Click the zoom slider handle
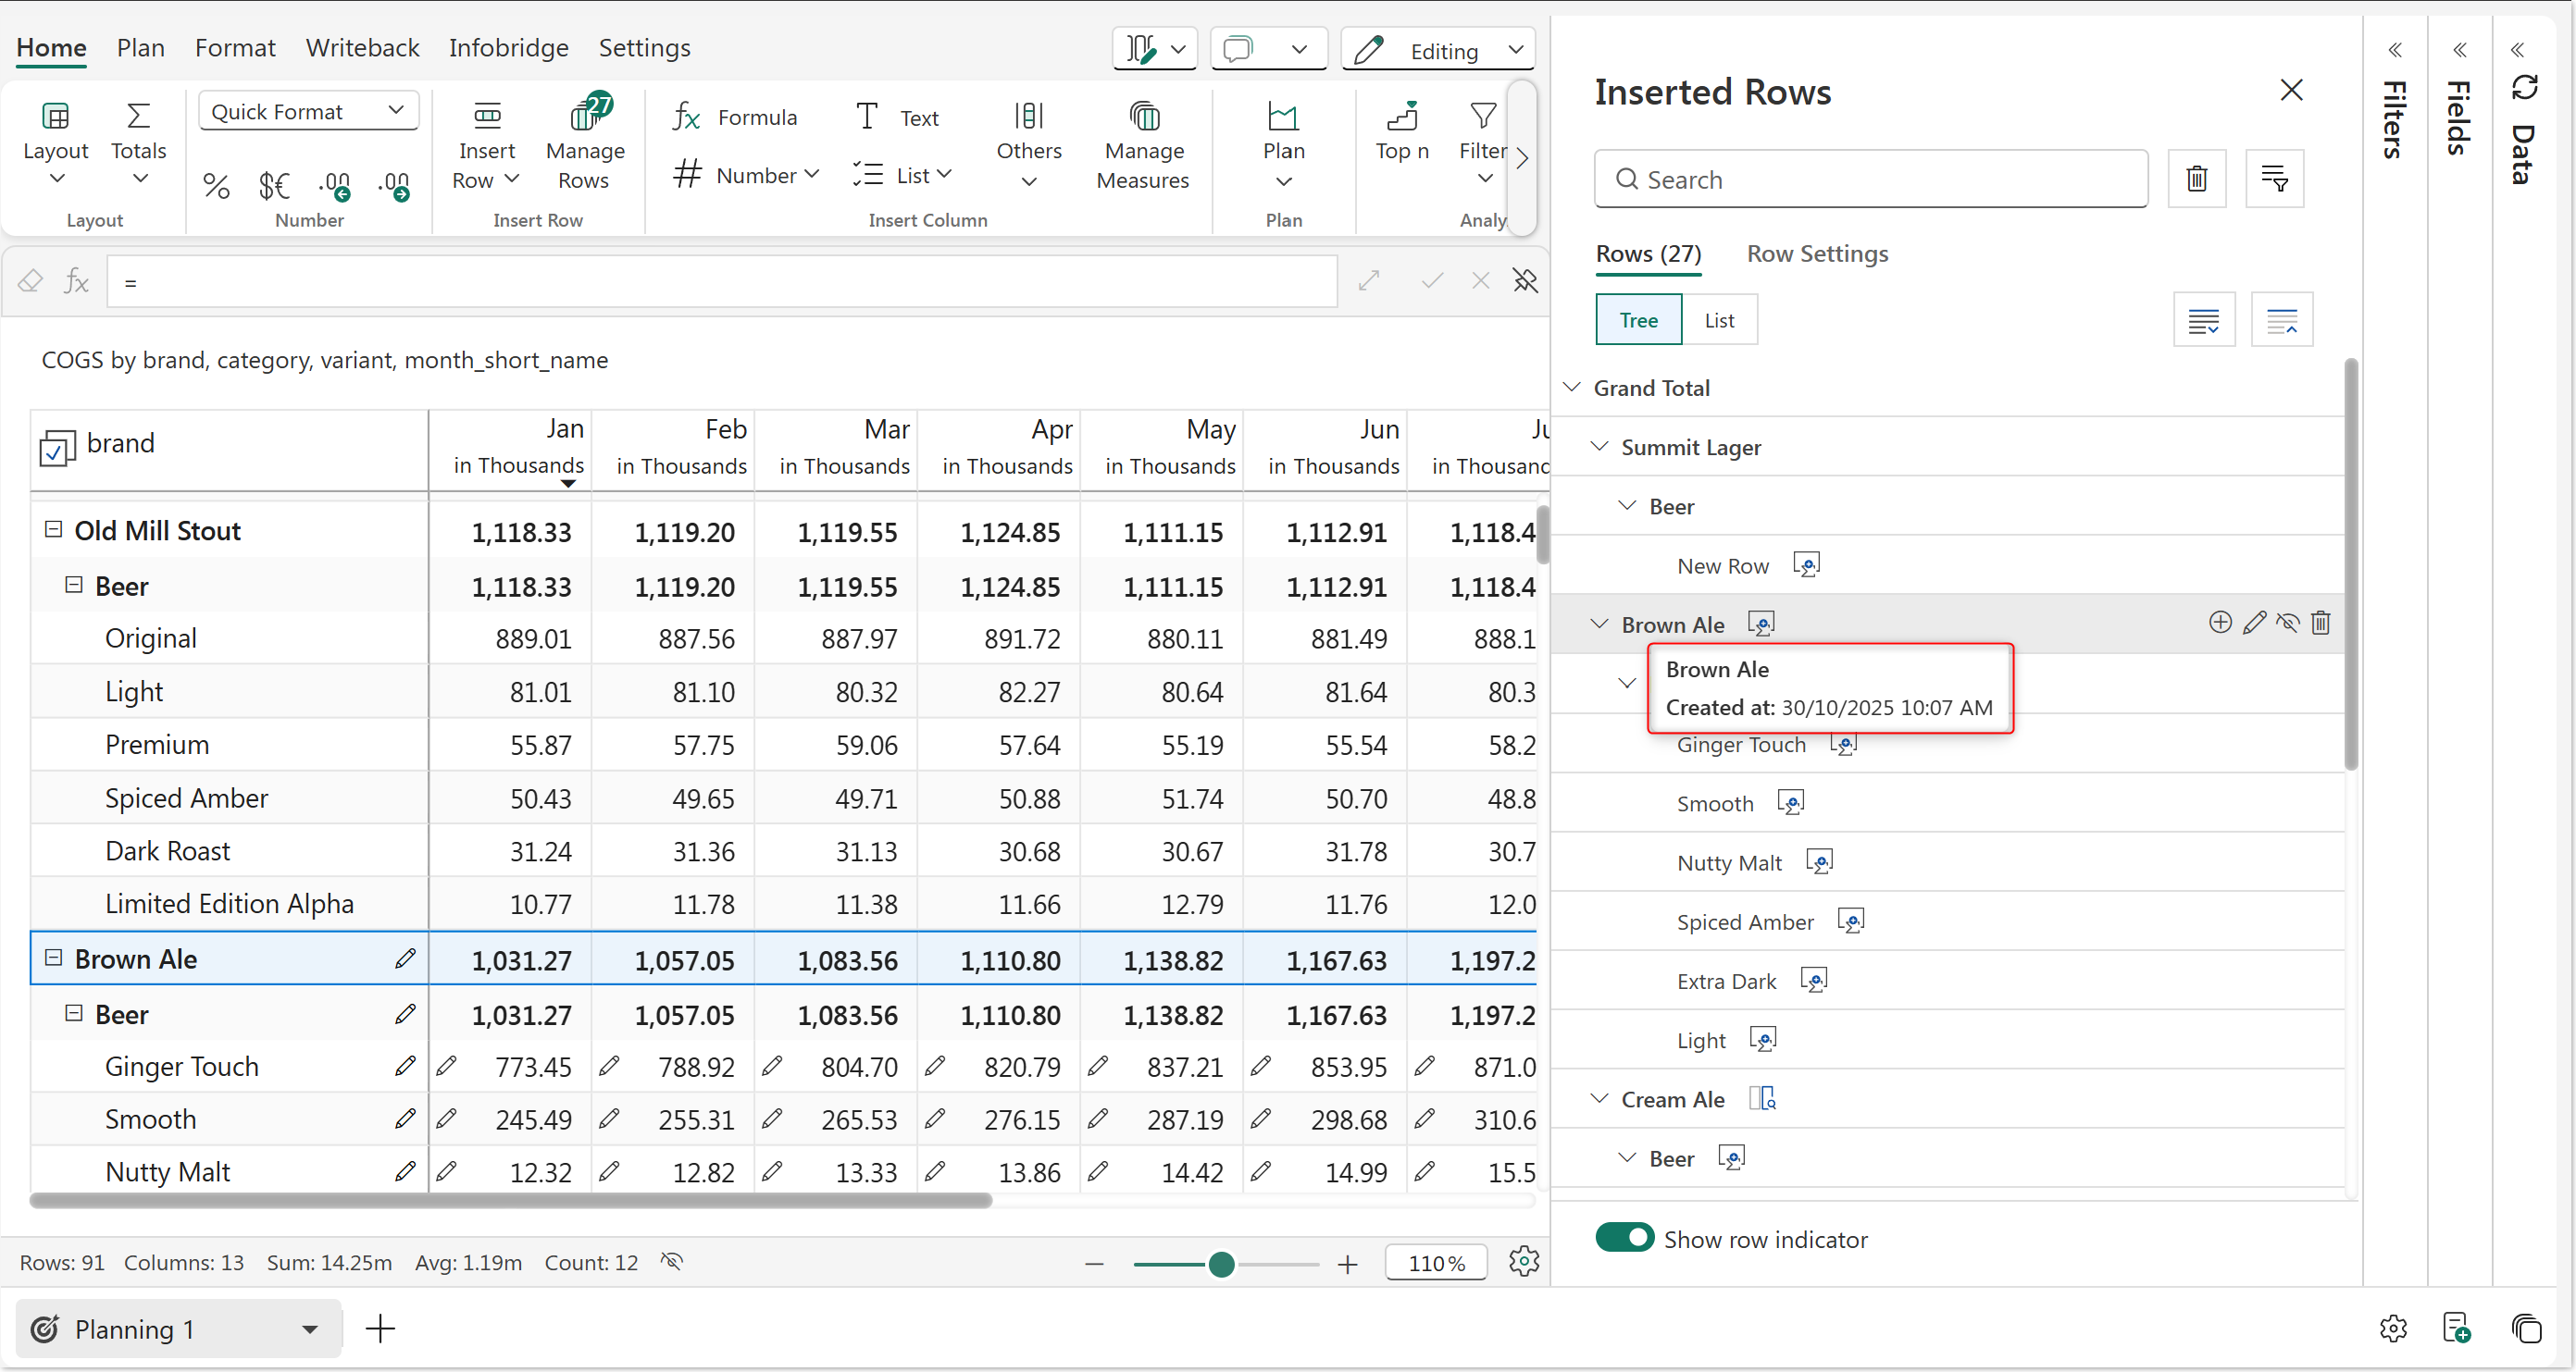The height and width of the screenshot is (1372, 2576). point(1221,1264)
